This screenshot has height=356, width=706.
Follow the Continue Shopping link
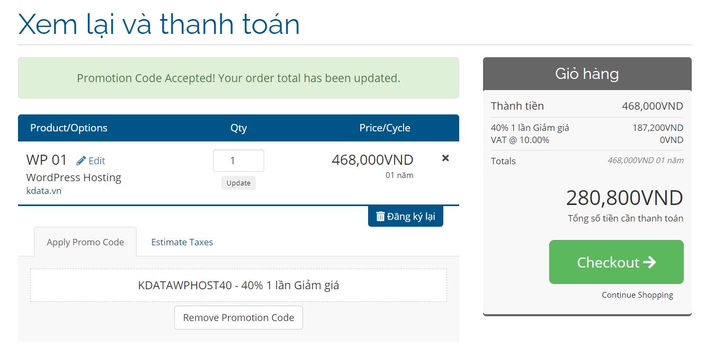[637, 295]
